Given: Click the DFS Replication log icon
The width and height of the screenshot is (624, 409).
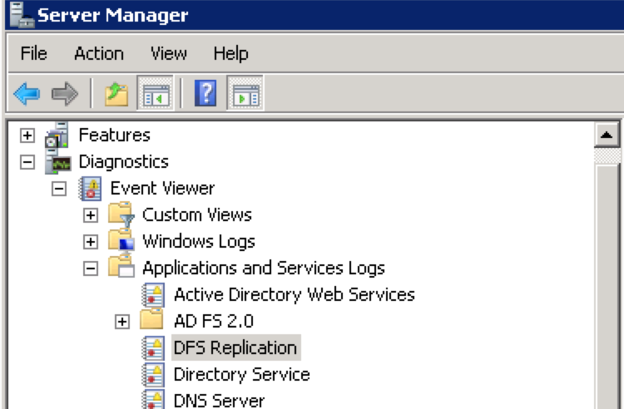Looking at the screenshot, I should point(153,347).
